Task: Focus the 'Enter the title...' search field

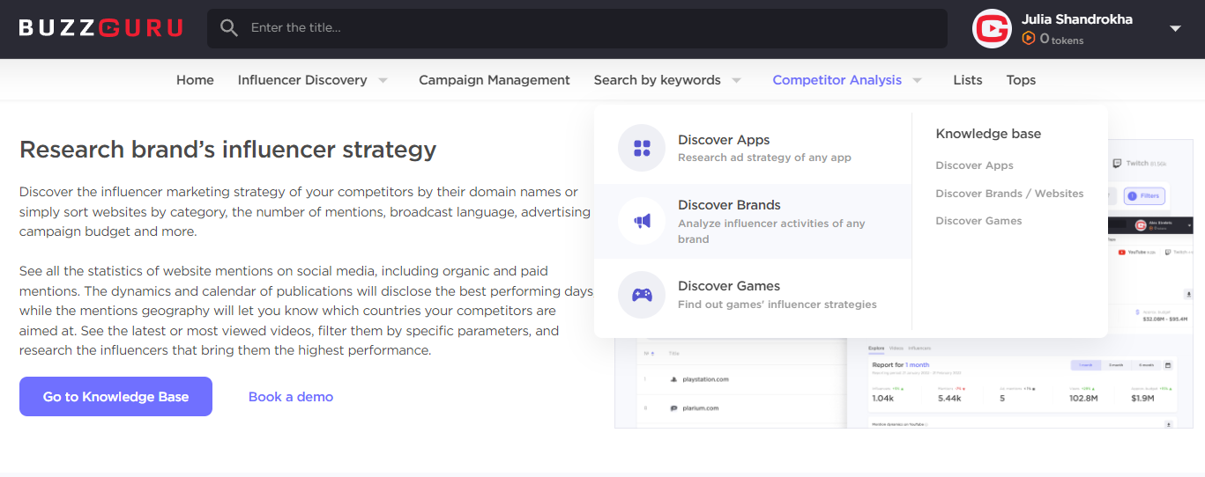Action: [577, 28]
